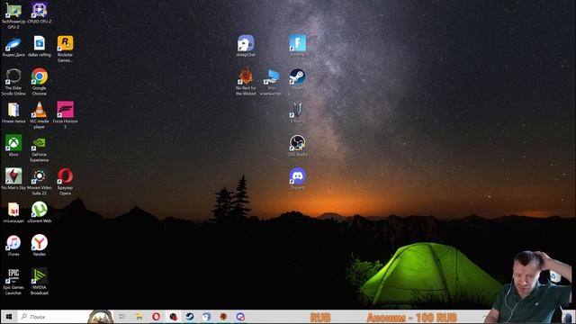This screenshot has height=324, width=576.
Task: Select the Новая папка folder icon
Action: point(13,112)
